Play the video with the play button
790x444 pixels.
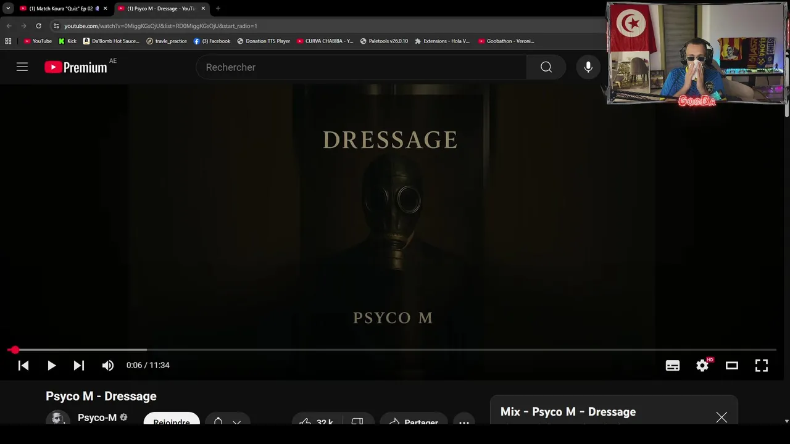pos(51,366)
